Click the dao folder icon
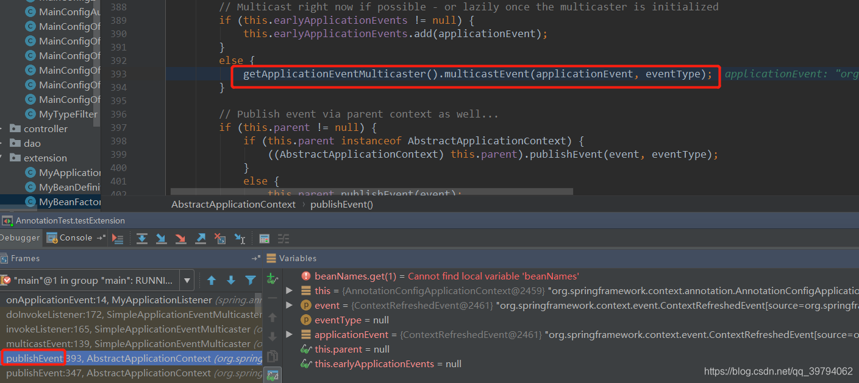Screen dimensions: 859x383 (x=15, y=143)
